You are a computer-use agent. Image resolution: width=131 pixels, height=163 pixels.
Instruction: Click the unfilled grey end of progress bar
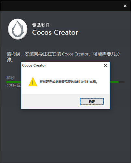pos(122,82)
